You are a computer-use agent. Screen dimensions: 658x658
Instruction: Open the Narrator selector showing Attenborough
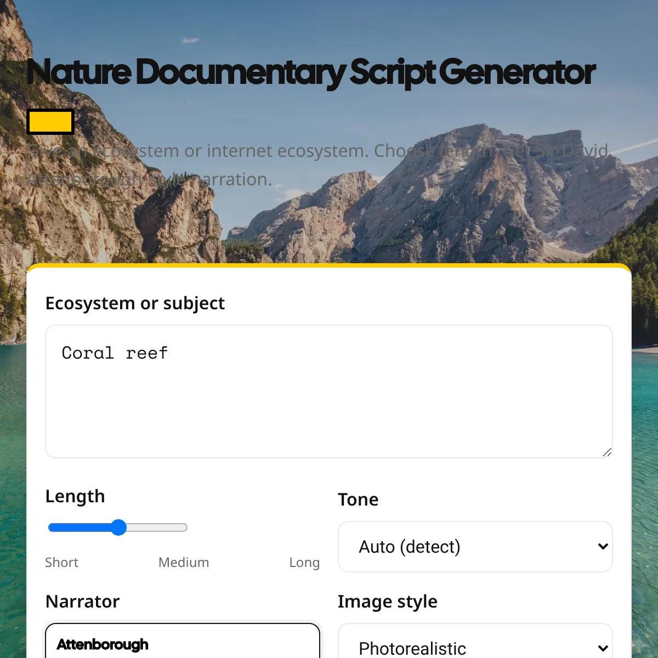(x=183, y=641)
